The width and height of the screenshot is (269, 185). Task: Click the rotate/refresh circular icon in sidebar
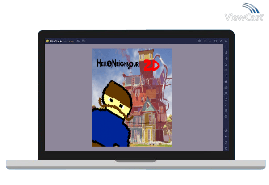click(x=226, y=117)
